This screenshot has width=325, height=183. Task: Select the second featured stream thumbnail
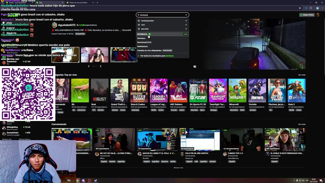click(x=95, y=55)
